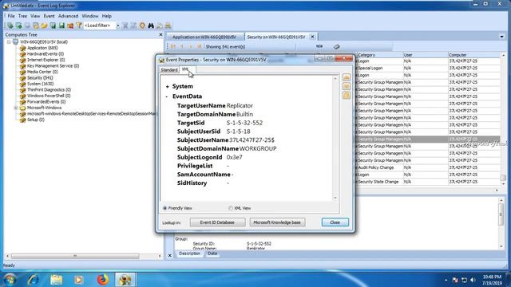Open the Advanced menu

(68, 16)
